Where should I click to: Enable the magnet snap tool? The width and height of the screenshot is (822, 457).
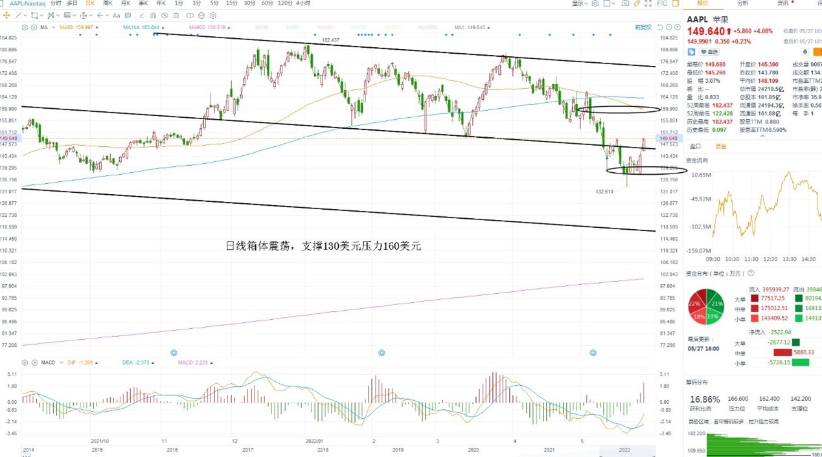(152, 15)
